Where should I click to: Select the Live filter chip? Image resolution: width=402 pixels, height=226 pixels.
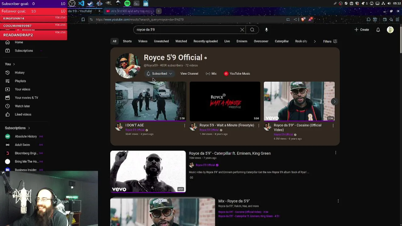point(227,41)
